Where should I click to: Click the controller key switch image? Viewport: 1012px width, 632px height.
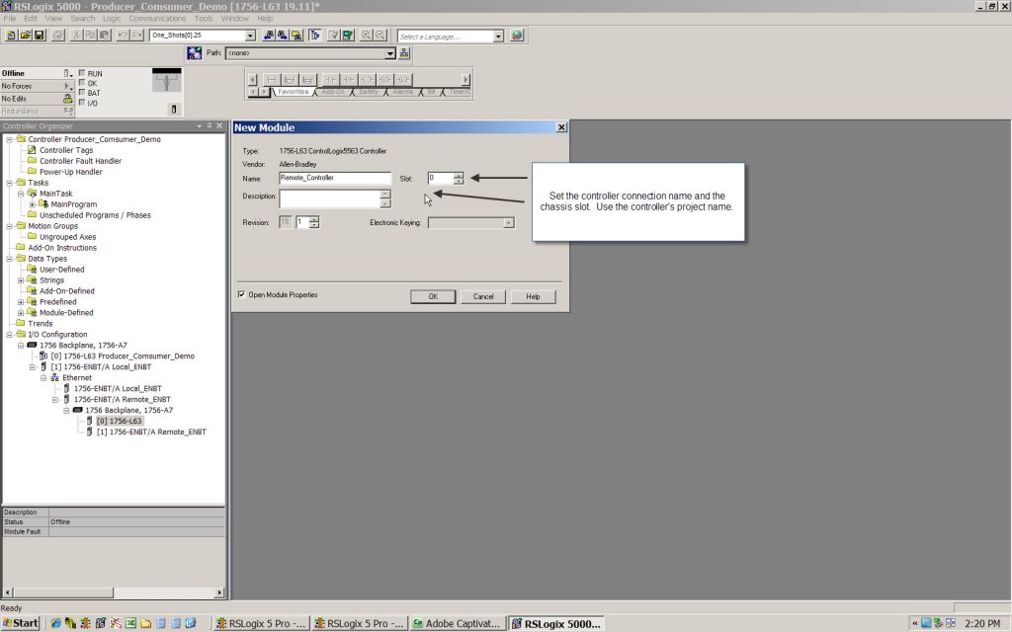166,81
